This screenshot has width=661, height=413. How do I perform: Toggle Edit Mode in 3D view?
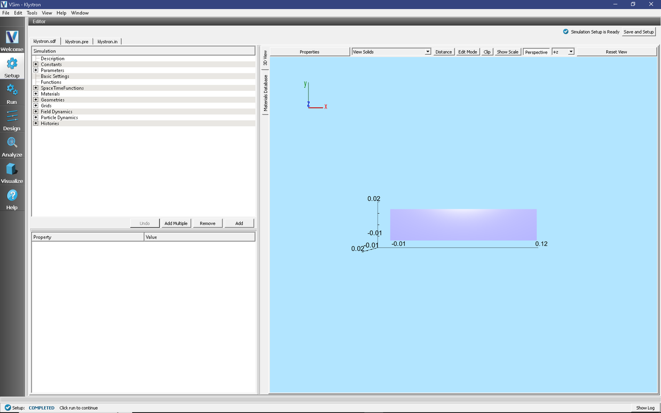click(467, 52)
